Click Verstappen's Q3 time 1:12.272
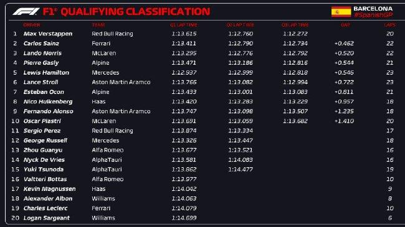This screenshot has width=405, height=227. [295, 34]
